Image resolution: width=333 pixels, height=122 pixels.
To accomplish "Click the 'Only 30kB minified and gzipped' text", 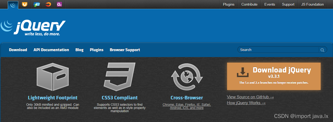I will (x=52, y=106).
